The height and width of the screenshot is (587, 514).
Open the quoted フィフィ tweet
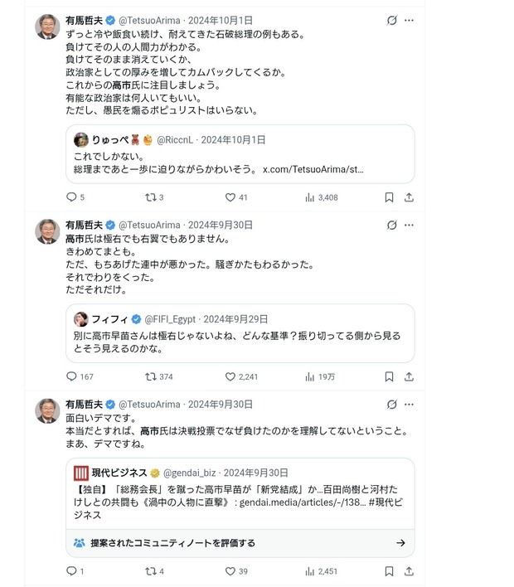[x=240, y=333]
